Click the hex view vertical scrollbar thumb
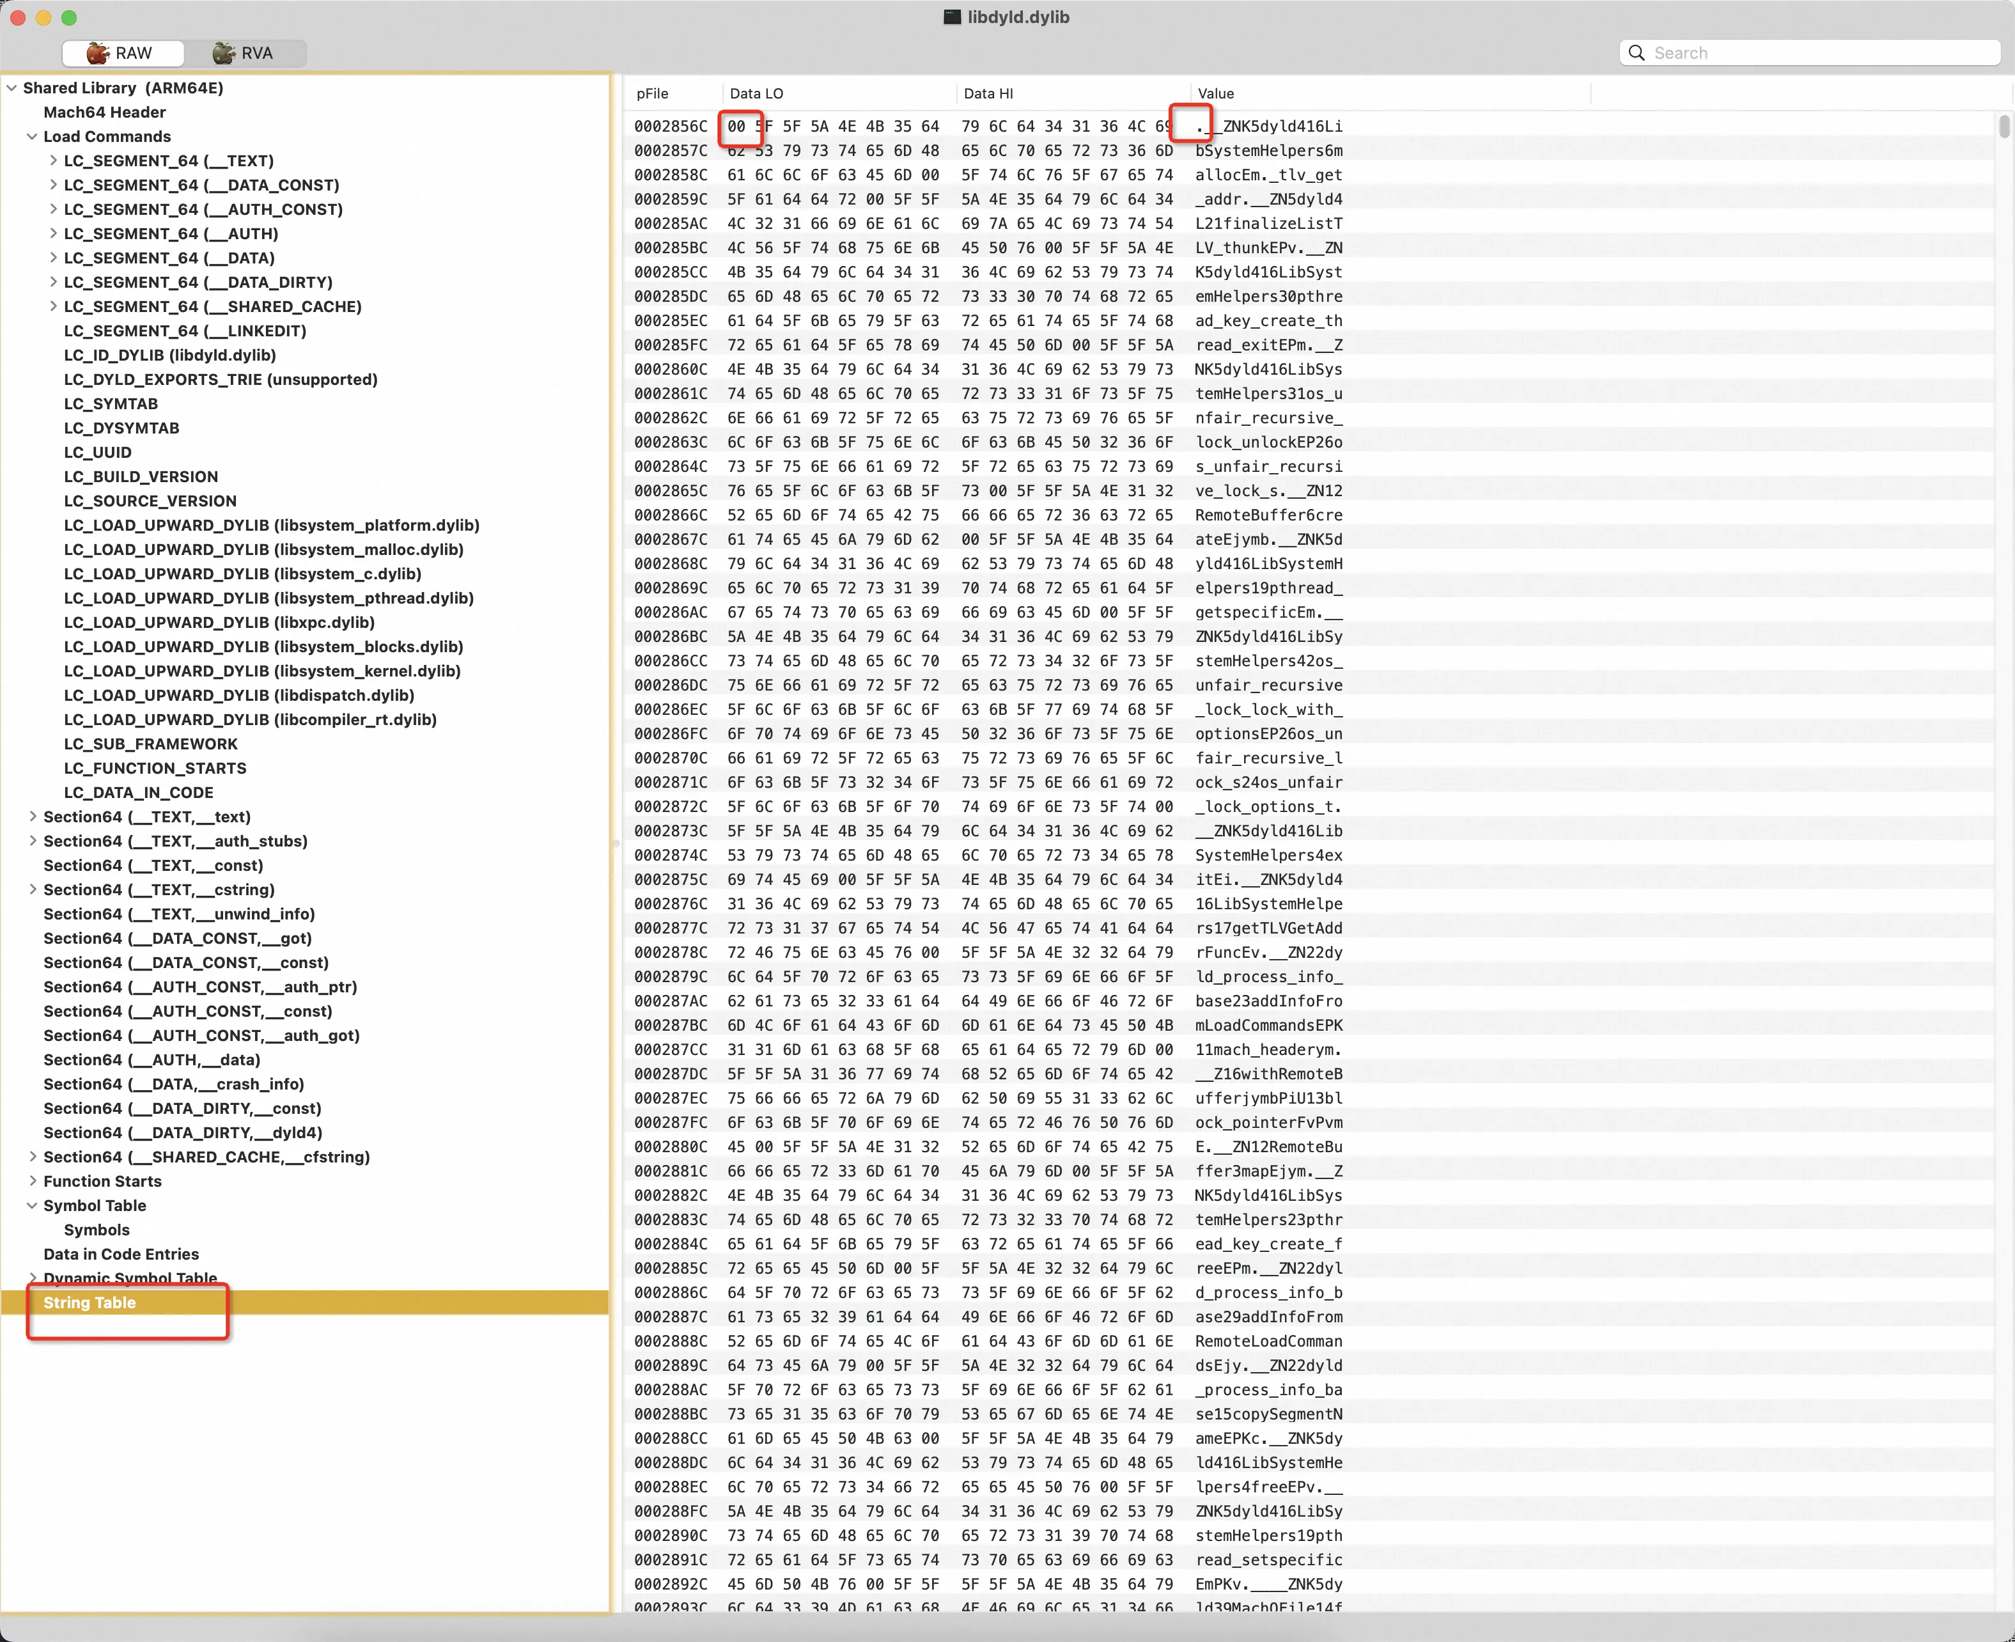 (2003, 127)
